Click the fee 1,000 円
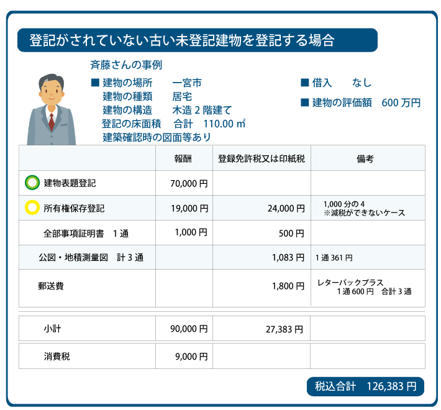The width and height of the screenshot is (441, 410). pyautogui.click(x=191, y=232)
